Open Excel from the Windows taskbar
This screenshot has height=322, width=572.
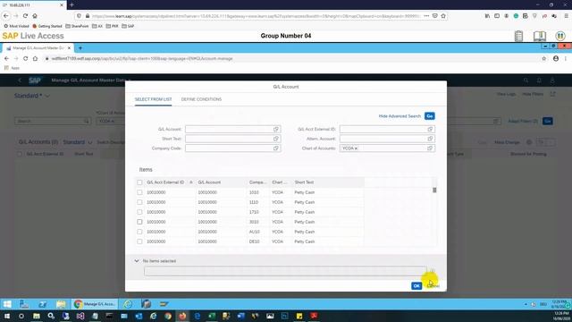[x=212, y=316]
